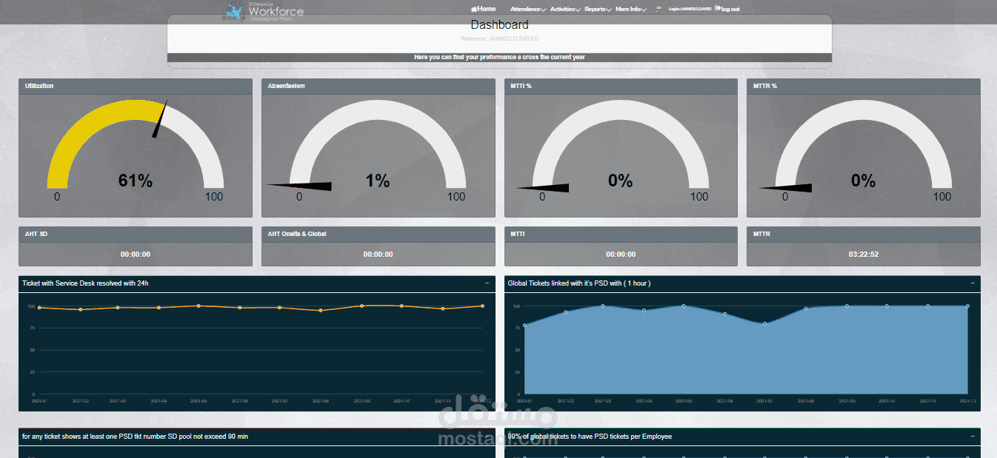Image resolution: width=997 pixels, height=458 pixels.
Task: Click the AHT SD card header
Action: tap(136, 234)
